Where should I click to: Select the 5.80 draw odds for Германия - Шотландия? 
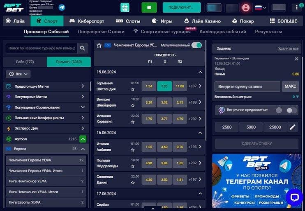[x=164, y=86]
